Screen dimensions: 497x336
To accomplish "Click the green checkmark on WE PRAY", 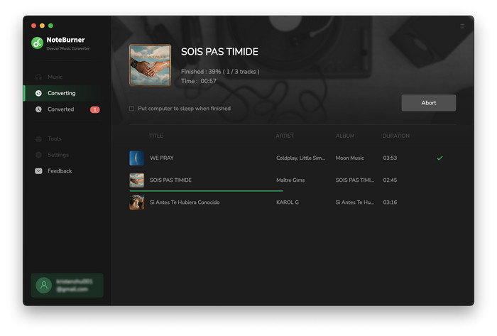I will pos(439,158).
